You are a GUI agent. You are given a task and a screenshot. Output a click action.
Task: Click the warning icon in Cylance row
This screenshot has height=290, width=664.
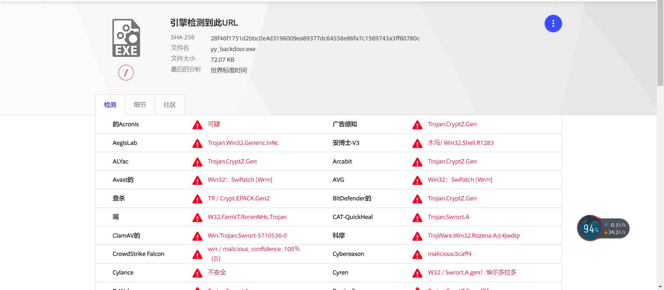197,273
